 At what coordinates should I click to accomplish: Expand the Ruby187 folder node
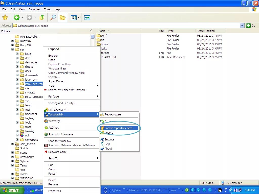(13, 41)
